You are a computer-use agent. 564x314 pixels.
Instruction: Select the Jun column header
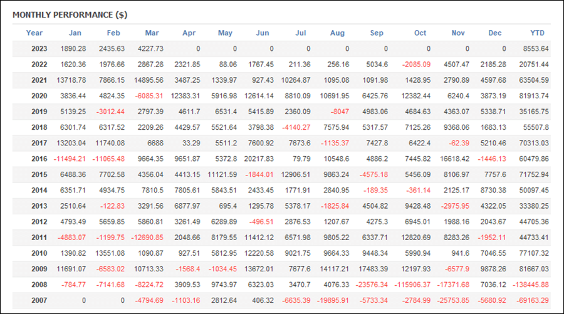tap(262, 33)
